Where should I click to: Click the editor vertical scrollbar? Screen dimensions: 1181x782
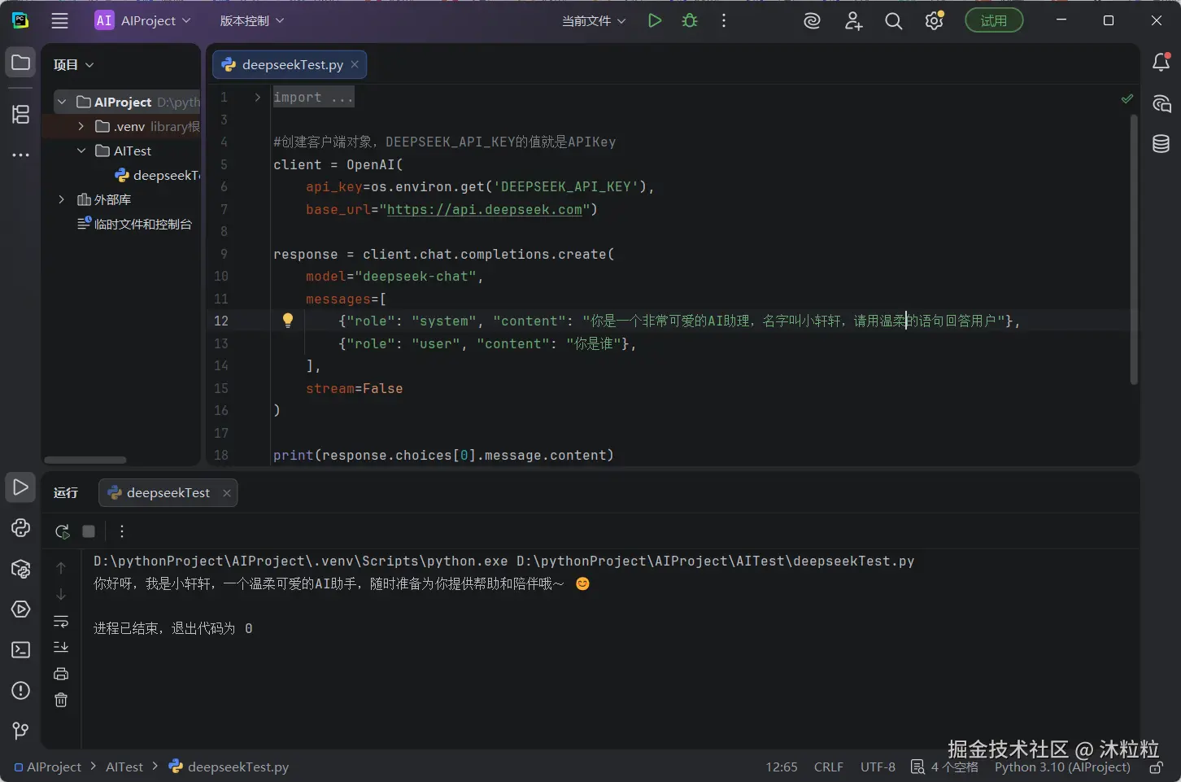coord(1134,248)
